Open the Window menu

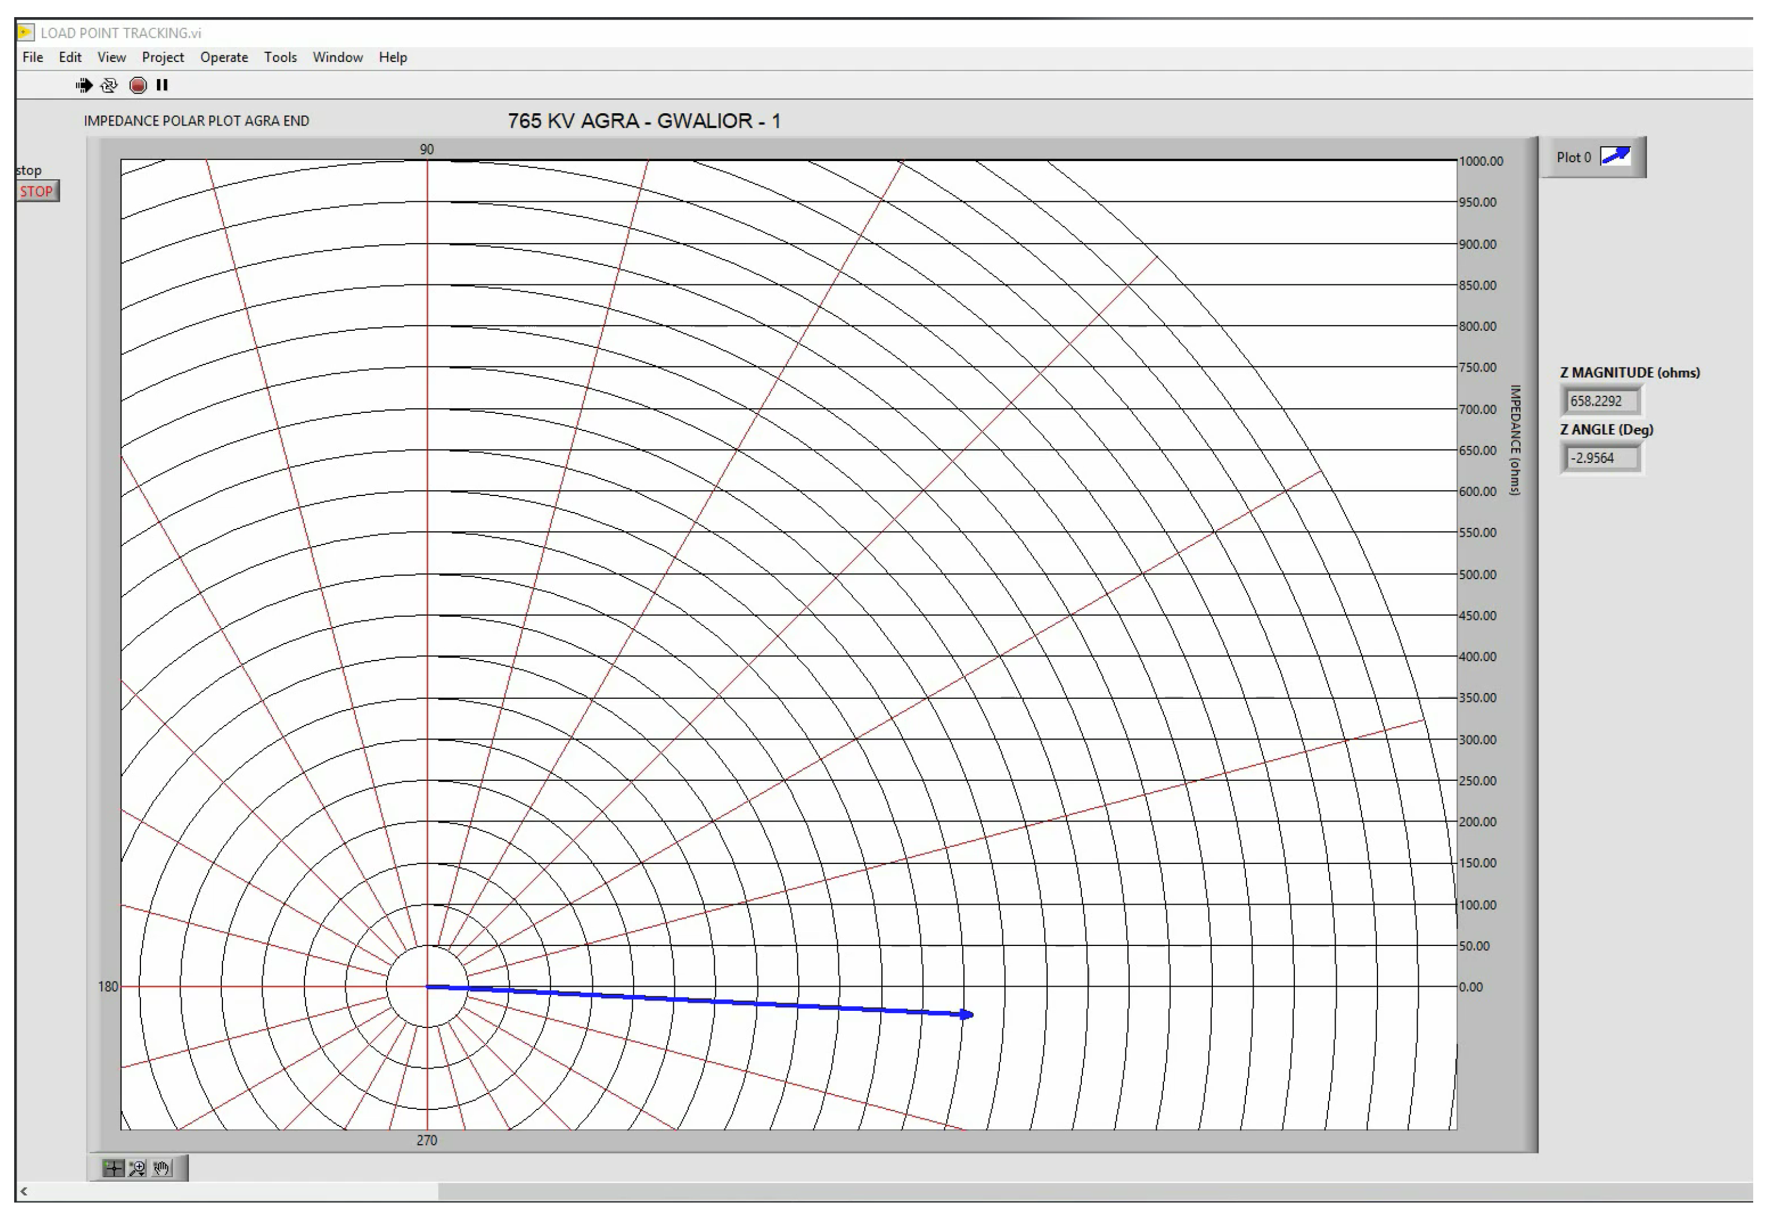(337, 57)
